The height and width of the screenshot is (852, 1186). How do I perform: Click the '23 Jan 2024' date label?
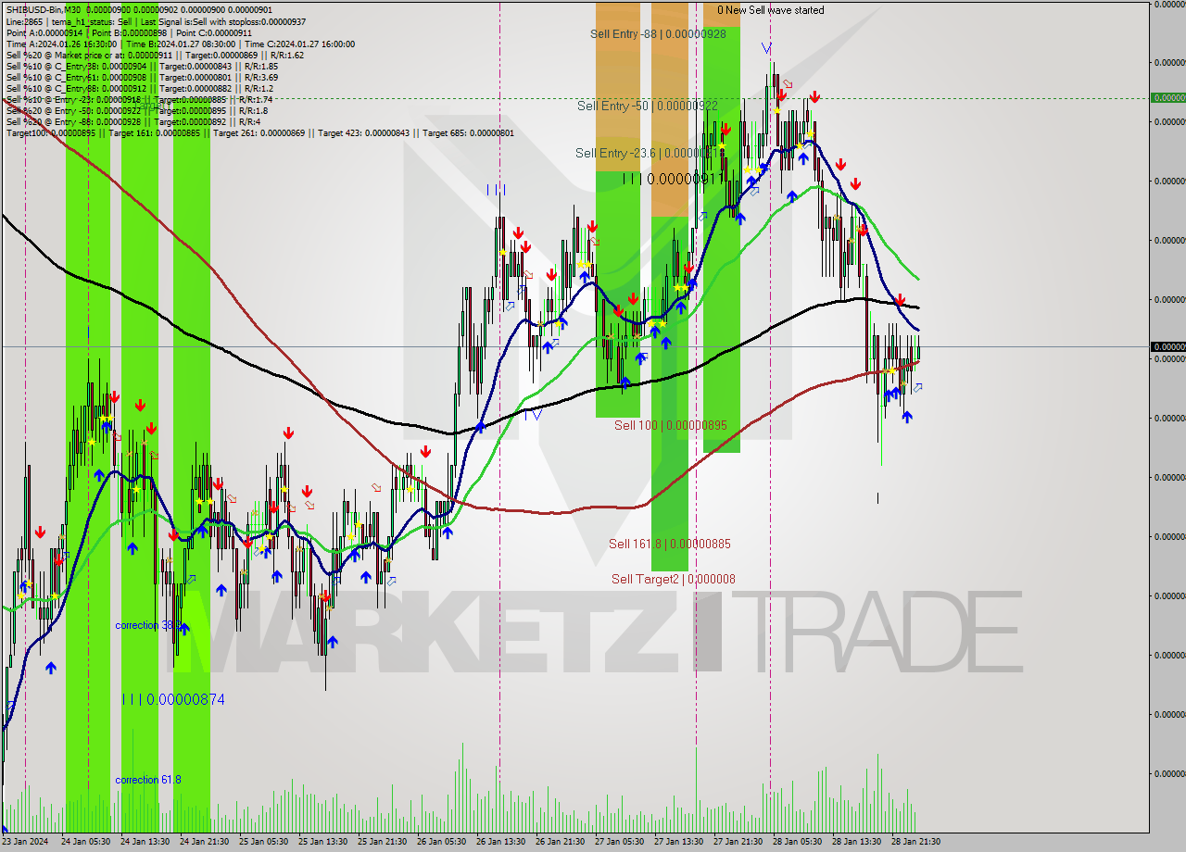pyautogui.click(x=25, y=842)
